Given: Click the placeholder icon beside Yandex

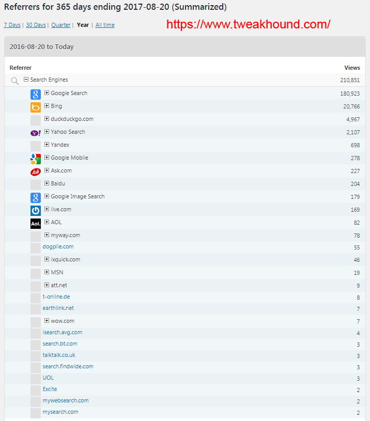Looking at the screenshot, I should coord(36,146).
